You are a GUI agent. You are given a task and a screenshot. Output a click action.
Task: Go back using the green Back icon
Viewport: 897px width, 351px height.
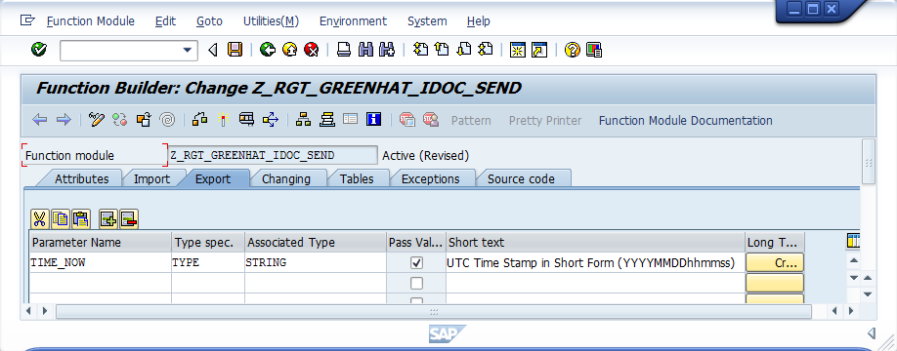point(267,50)
